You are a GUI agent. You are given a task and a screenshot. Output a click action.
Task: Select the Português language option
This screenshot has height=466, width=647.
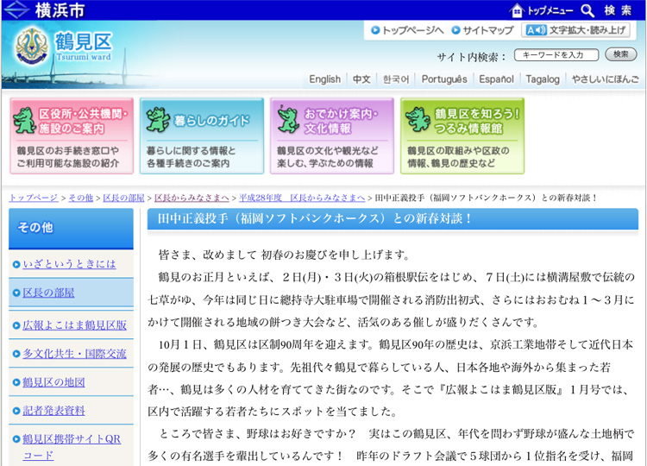[444, 79]
